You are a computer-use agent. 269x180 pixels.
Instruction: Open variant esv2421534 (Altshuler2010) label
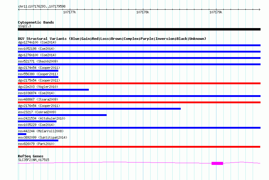pyautogui.click(x=42, y=118)
